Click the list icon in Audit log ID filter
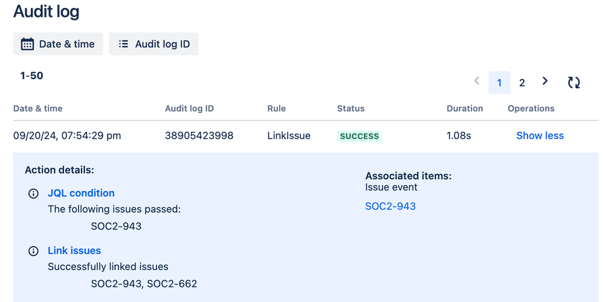603x302 pixels. (x=123, y=44)
